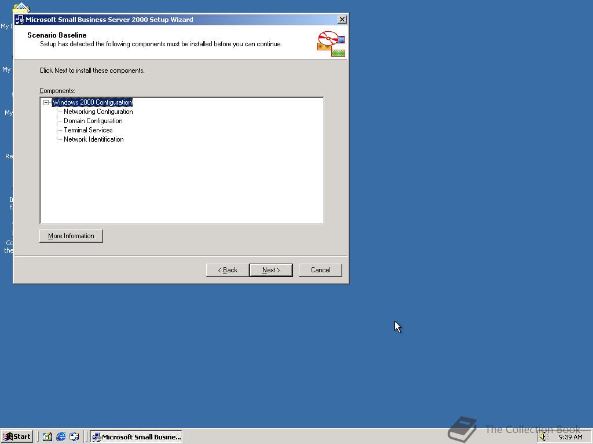
Task: Click the 9:39 AM system clock
Action: (570, 437)
